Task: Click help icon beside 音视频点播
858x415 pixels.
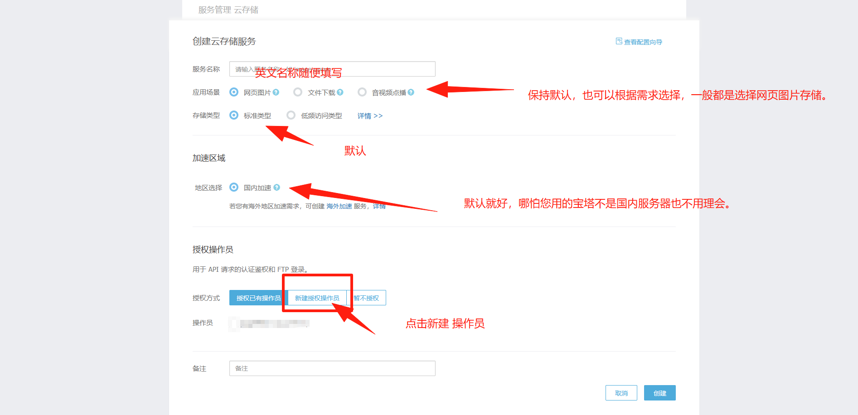Action: 411,92
